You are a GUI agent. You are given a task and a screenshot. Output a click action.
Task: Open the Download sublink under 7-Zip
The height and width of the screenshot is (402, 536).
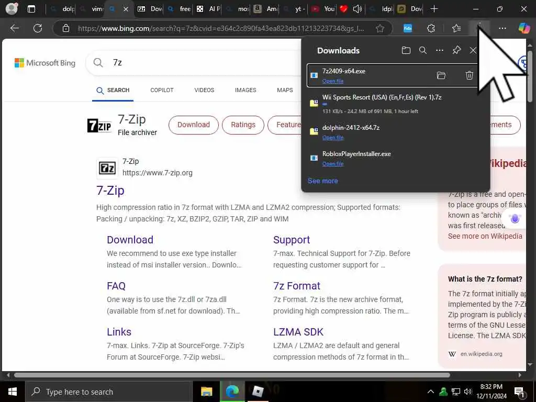(130, 240)
